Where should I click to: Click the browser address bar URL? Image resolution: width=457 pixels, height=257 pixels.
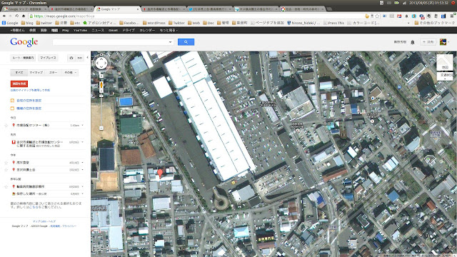(64, 16)
